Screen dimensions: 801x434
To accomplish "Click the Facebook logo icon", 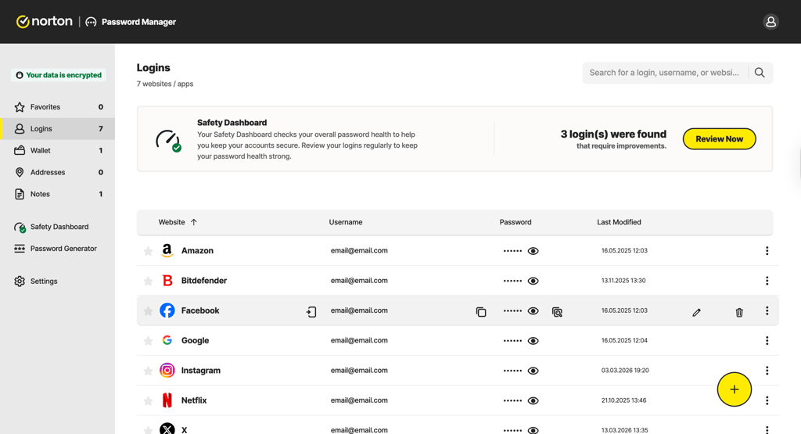I will [x=167, y=310].
